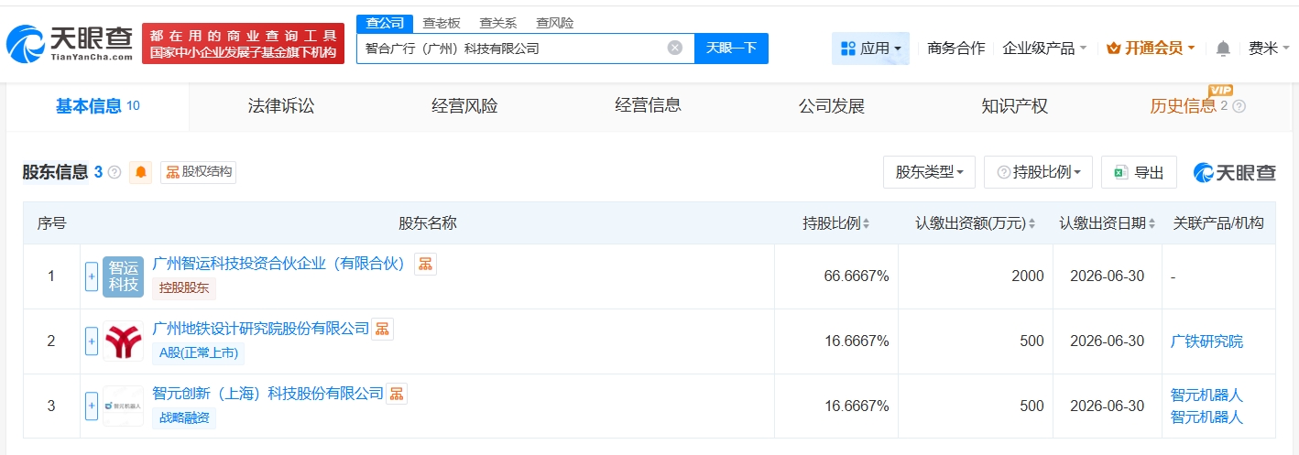Click the A股(正常上市) tag
This screenshot has width=1299, height=455.
pyautogui.click(x=198, y=352)
